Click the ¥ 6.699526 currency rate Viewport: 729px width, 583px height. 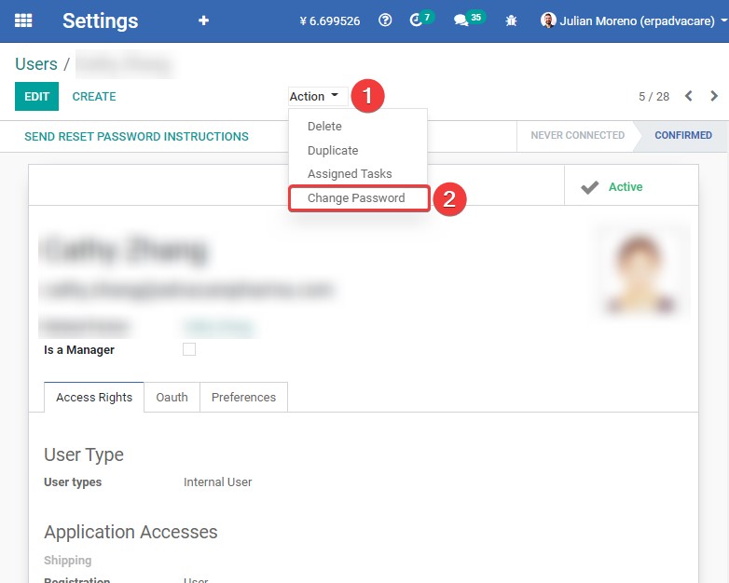click(x=330, y=20)
